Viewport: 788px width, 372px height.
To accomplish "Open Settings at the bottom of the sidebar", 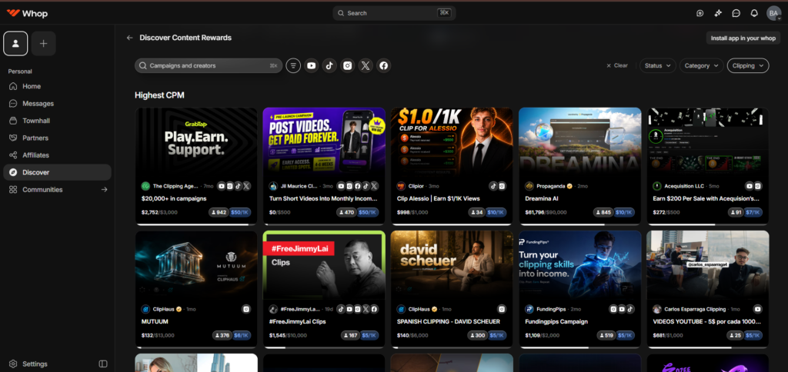I will [x=29, y=364].
